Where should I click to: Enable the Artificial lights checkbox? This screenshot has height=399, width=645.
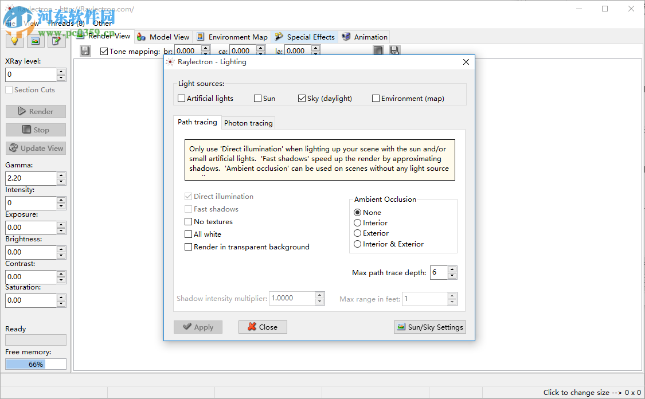pyautogui.click(x=181, y=98)
